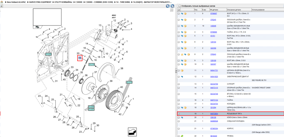Open linked figure 14.216 in diagram
The height and width of the screenshot is (137, 284).
[x=92, y=64]
